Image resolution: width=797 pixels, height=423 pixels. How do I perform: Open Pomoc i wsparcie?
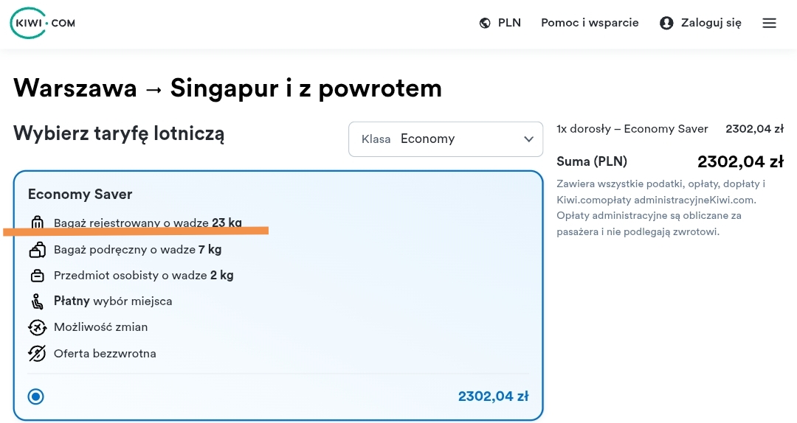point(590,23)
